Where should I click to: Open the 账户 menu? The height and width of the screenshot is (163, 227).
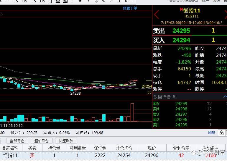tap(205, 1)
